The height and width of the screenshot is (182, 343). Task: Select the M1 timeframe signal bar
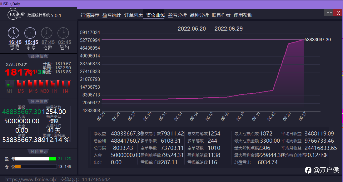10,84
